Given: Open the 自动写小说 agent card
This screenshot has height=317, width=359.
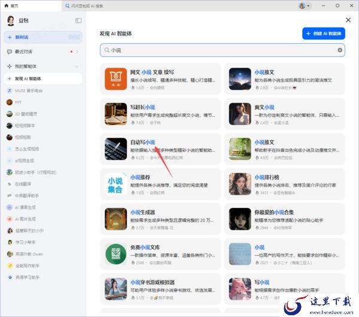Looking at the screenshot, I should [160, 149].
